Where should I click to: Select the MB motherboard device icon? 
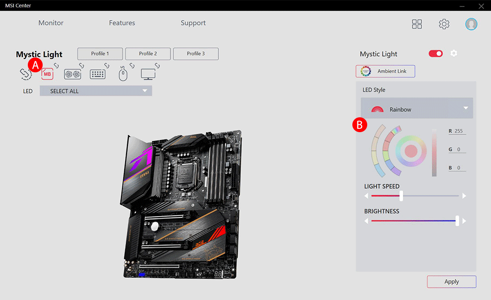(47, 73)
